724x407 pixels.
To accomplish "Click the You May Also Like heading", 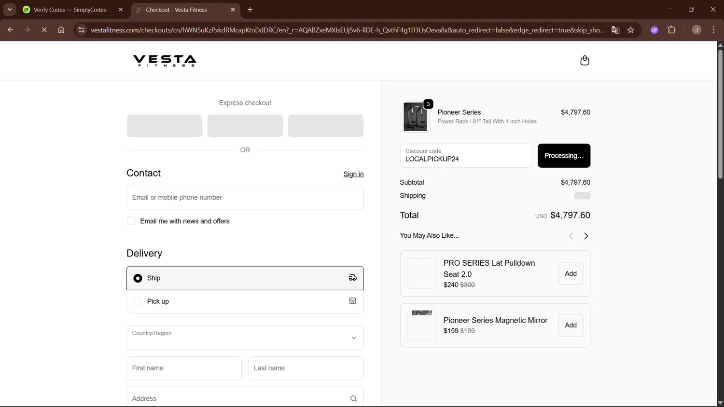I will [x=429, y=236].
